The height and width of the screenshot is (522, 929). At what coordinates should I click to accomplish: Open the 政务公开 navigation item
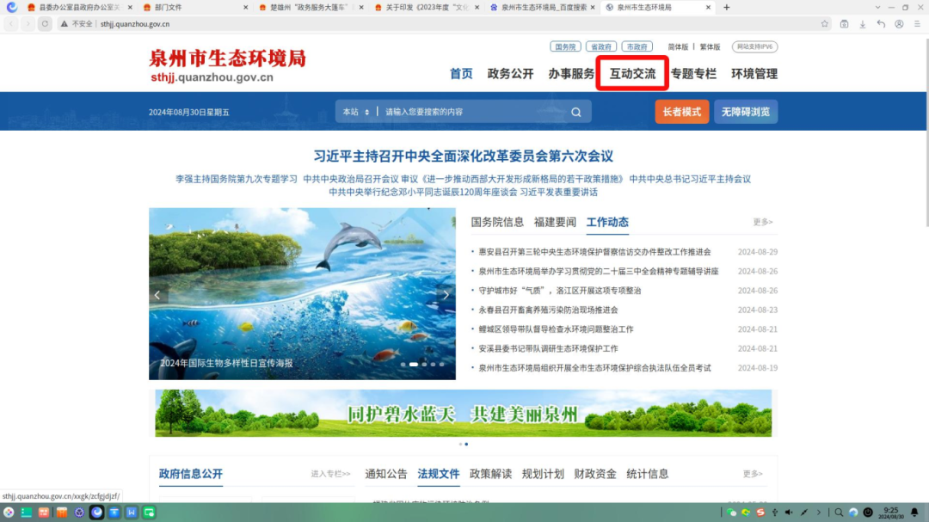point(510,73)
